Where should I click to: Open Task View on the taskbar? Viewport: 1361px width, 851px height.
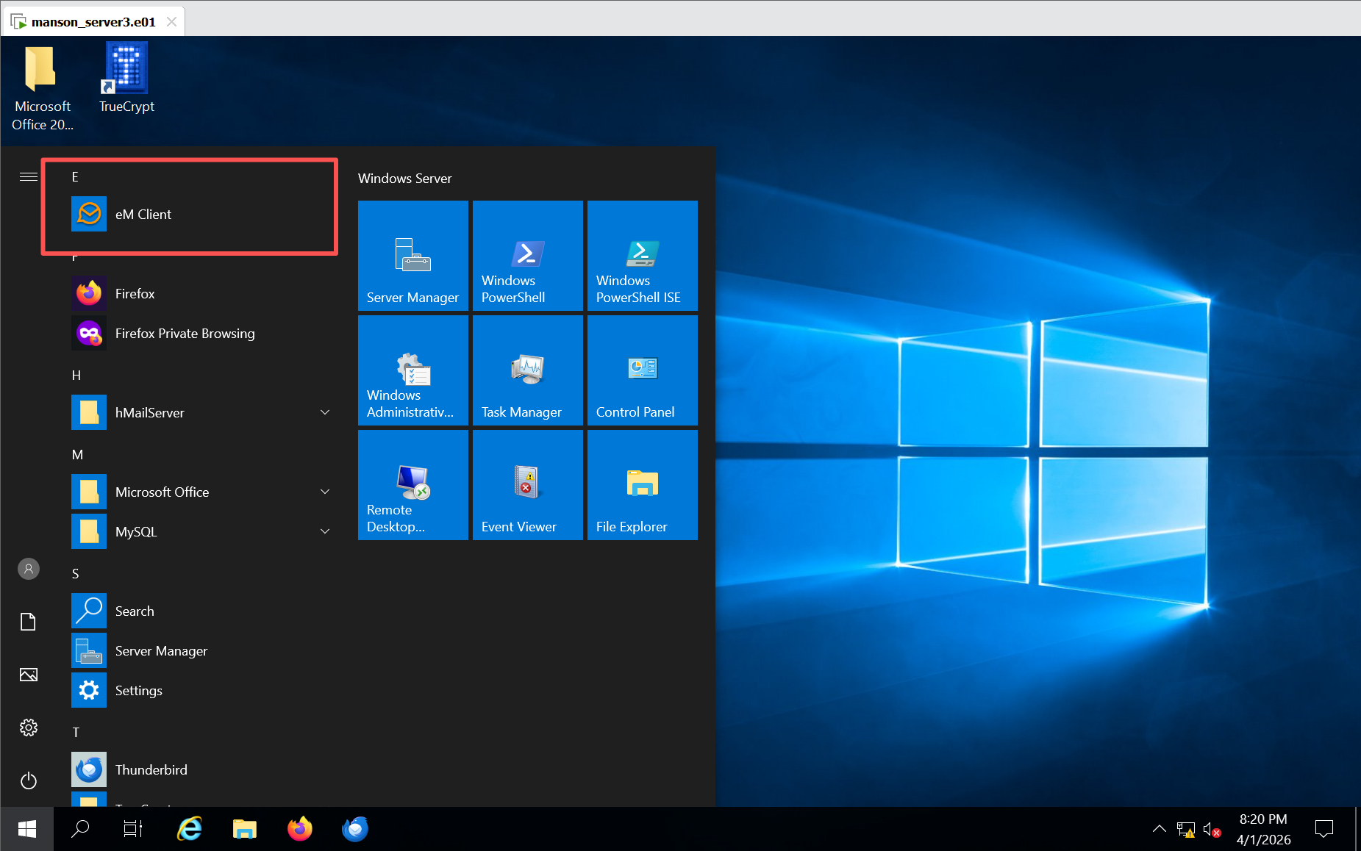click(133, 829)
